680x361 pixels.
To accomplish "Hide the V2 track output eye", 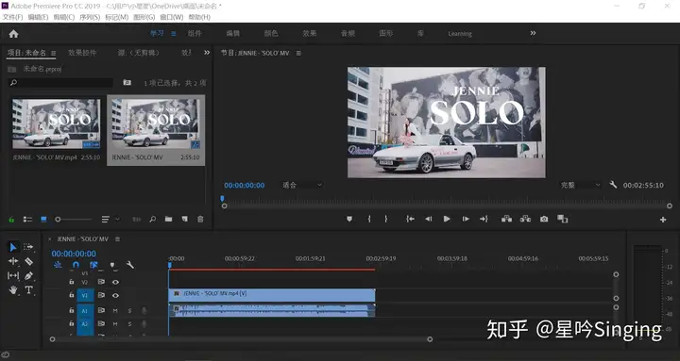I will [x=115, y=282].
